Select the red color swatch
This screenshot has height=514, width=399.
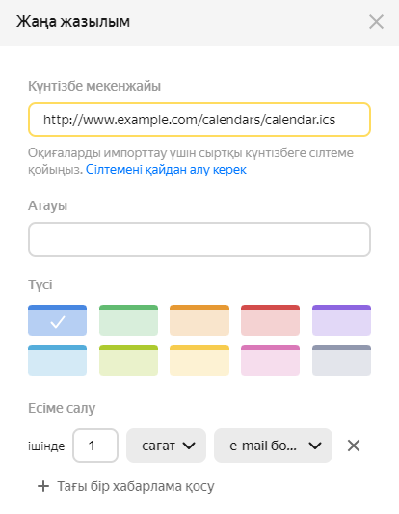coord(270,320)
